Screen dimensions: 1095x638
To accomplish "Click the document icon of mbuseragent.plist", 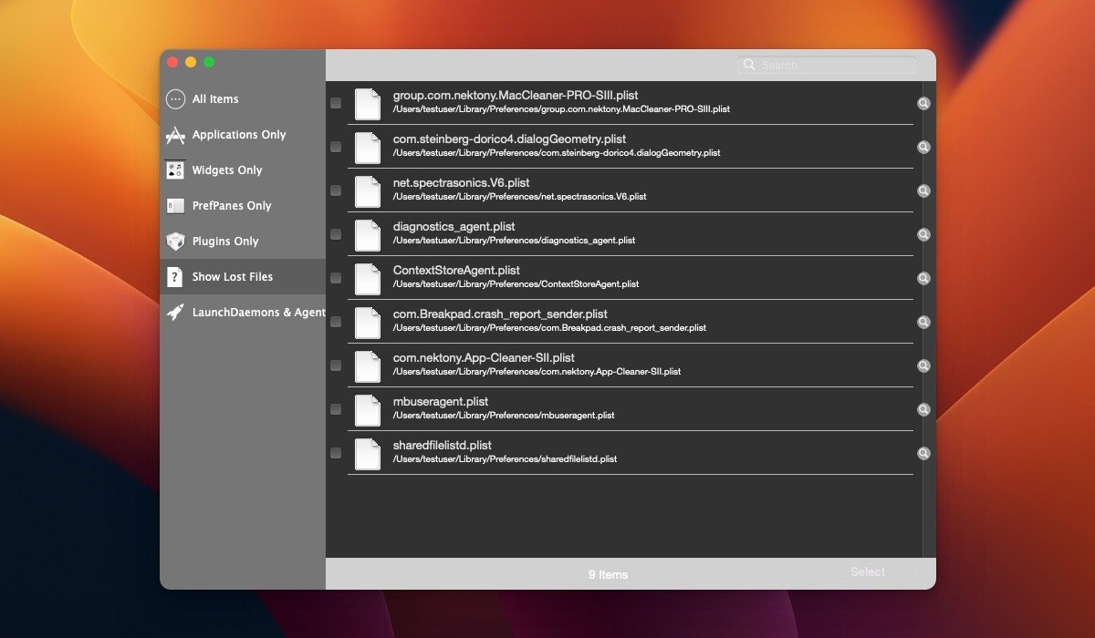I will click(x=368, y=409).
